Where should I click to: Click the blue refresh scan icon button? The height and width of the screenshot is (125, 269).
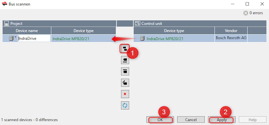pos(125,105)
